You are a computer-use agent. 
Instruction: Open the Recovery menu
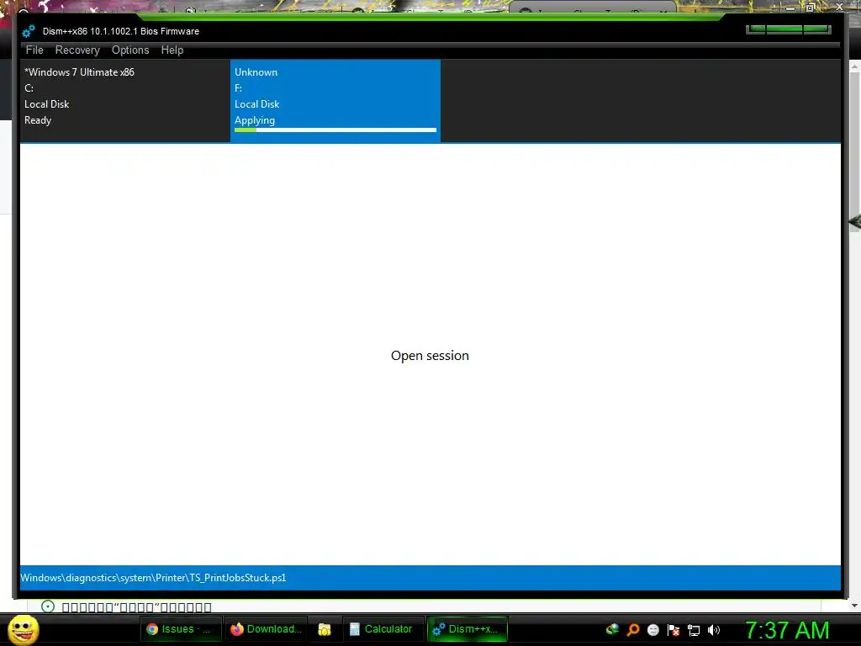77,50
